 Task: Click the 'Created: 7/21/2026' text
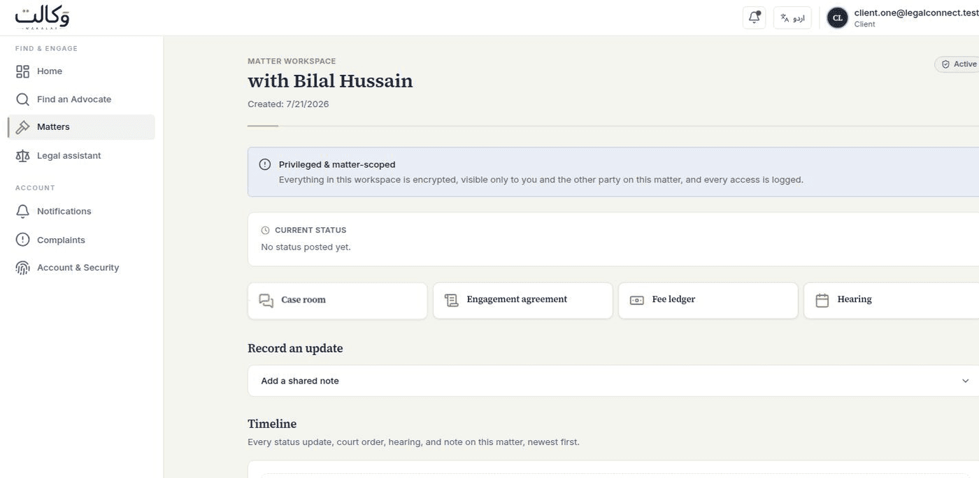click(x=288, y=104)
